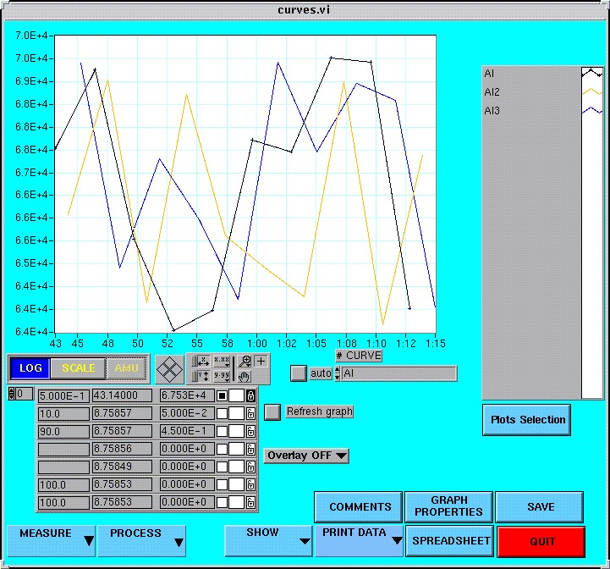Open the Overlay OFF dropdown
Image resolution: width=610 pixels, height=569 pixels.
pos(306,456)
